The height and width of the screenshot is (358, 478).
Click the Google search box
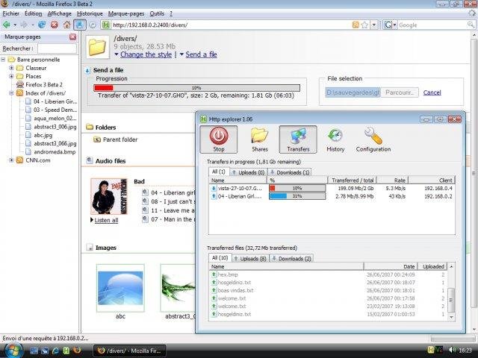coord(432,25)
